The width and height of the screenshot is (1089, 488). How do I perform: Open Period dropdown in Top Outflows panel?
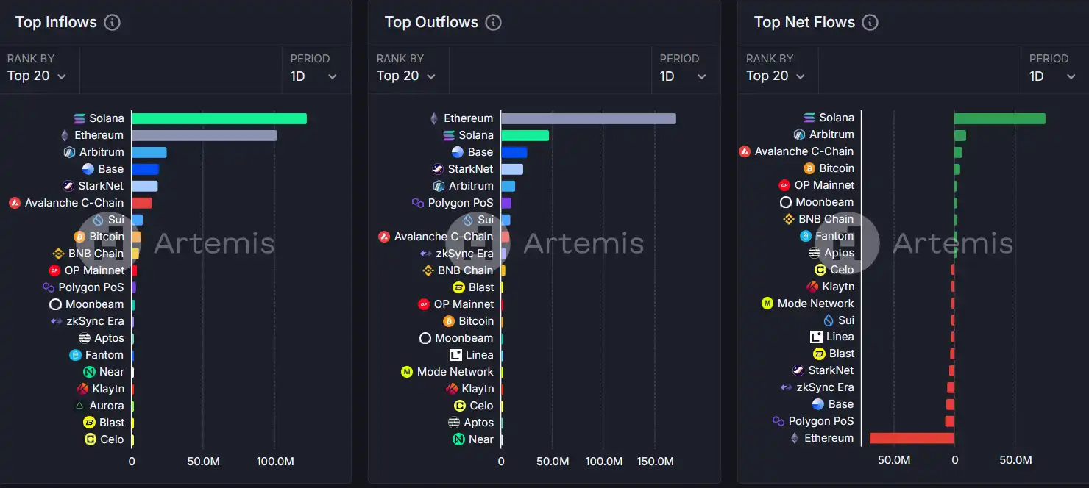click(684, 76)
